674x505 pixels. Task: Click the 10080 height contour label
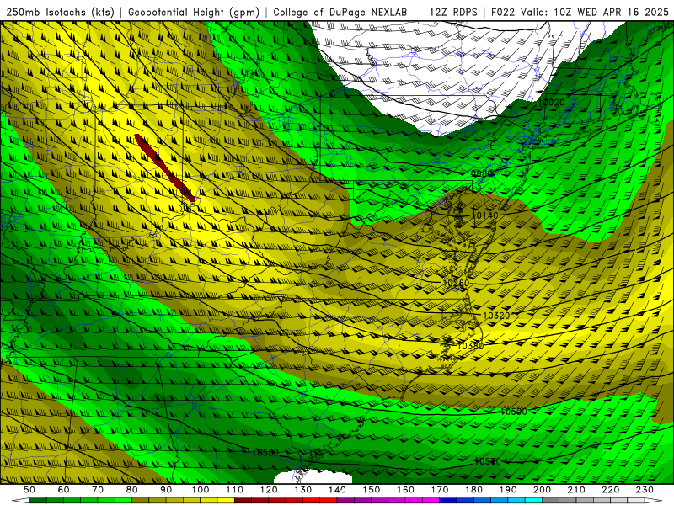[x=479, y=173]
